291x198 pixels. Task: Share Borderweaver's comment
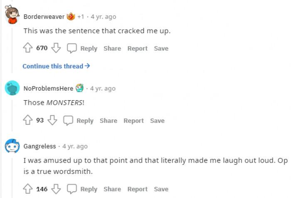[x=112, y=48]
